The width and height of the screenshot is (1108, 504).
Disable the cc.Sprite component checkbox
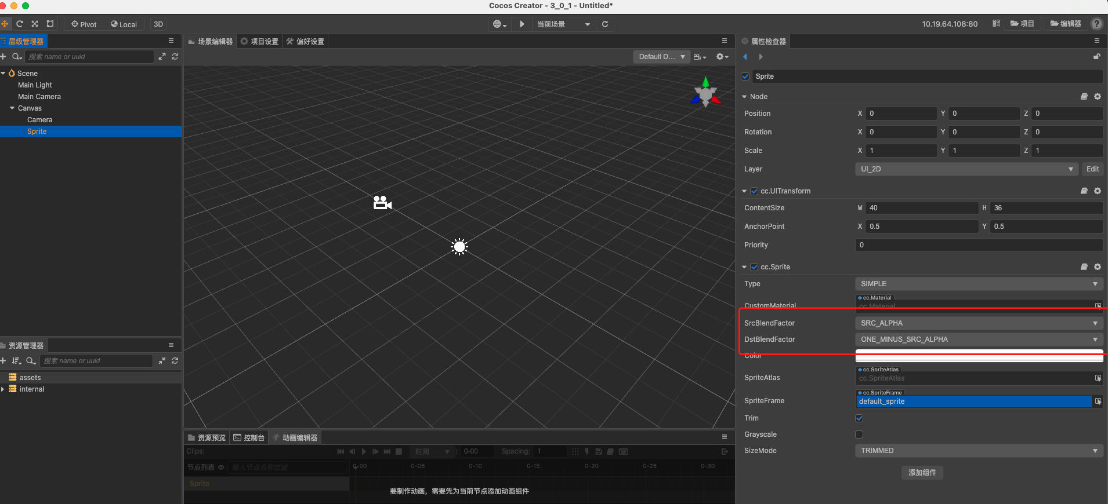click(x=754, y=267)
